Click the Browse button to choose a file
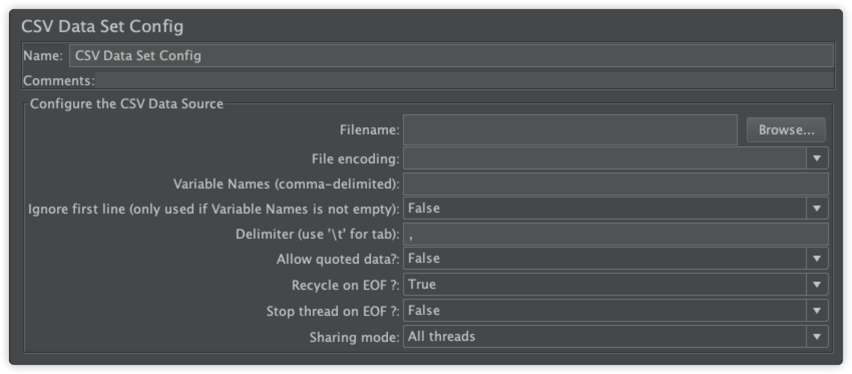852x374 pixels. [785, 129]
